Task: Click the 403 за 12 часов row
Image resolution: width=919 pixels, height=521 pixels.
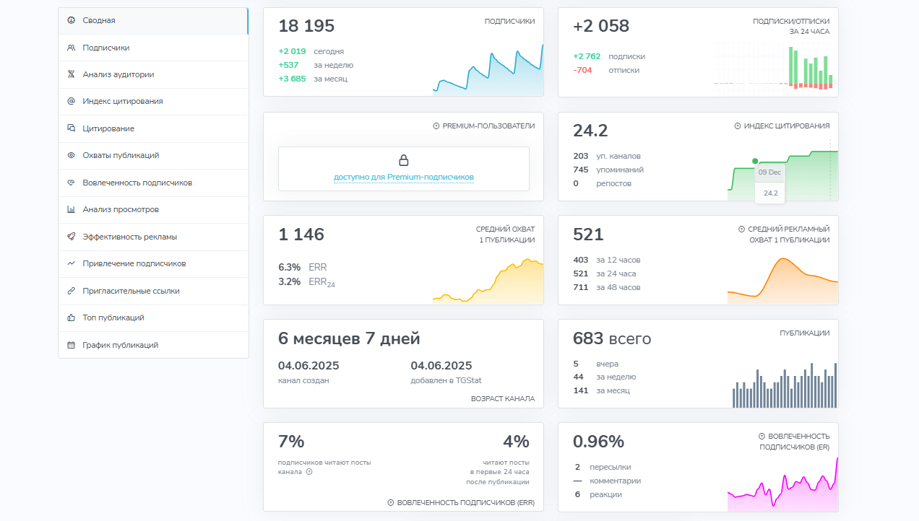Action: coord(607,260)
